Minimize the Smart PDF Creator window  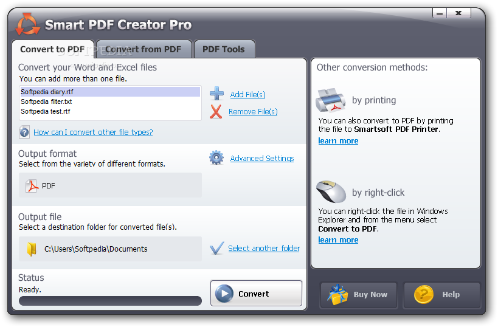[440, 13]
